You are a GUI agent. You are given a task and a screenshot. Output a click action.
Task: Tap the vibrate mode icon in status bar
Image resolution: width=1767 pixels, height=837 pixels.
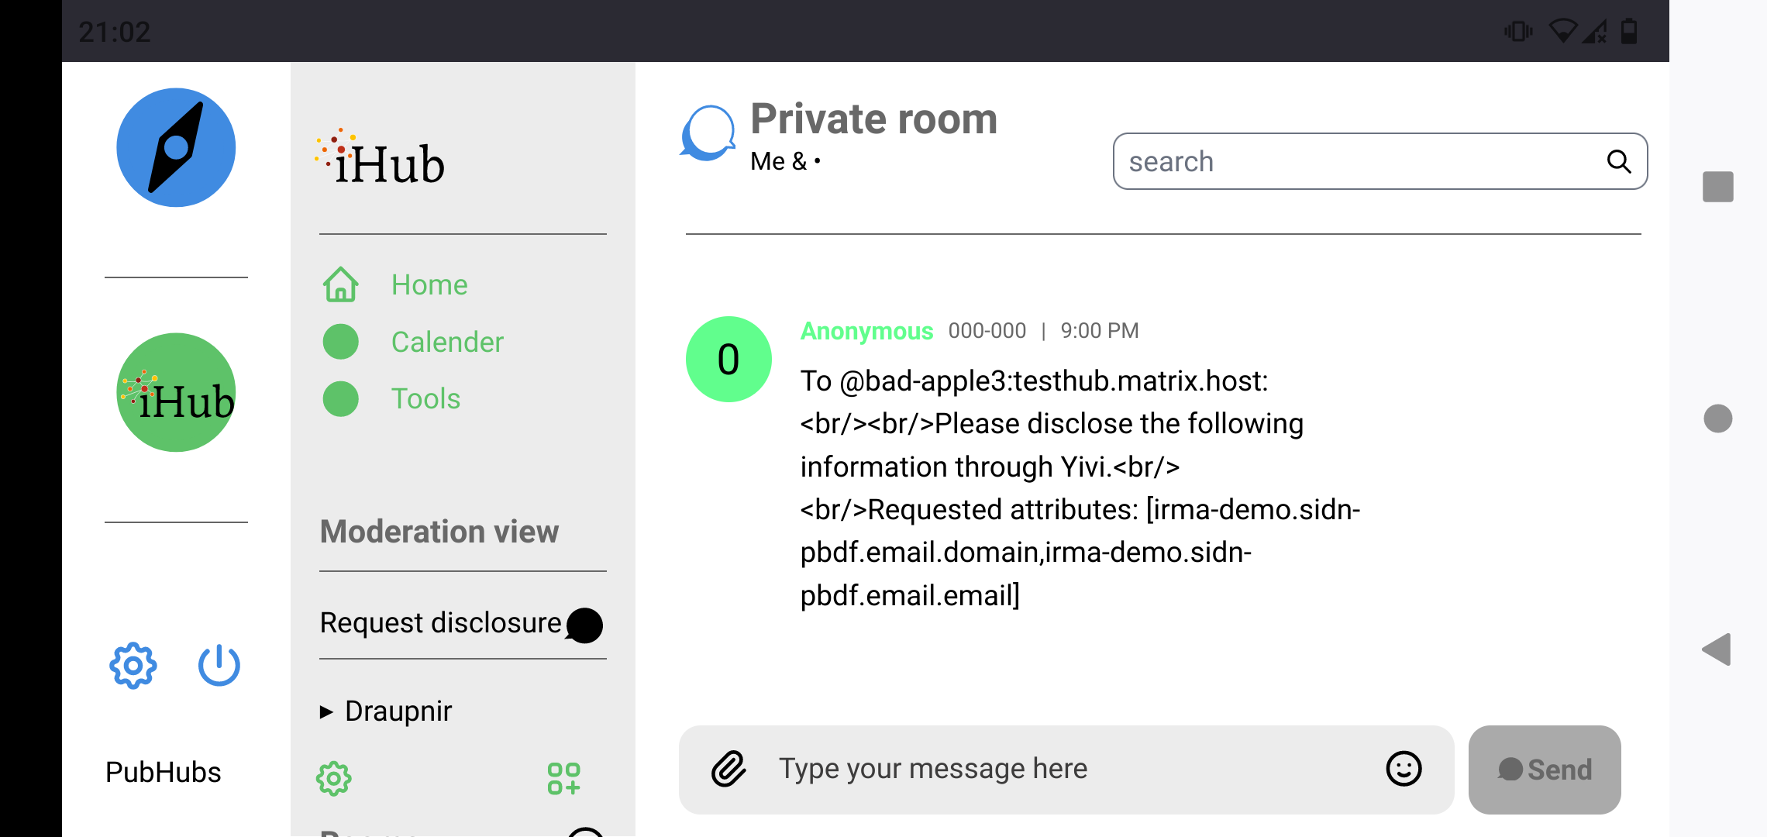pyautogui.click(x=1518, y=31)
